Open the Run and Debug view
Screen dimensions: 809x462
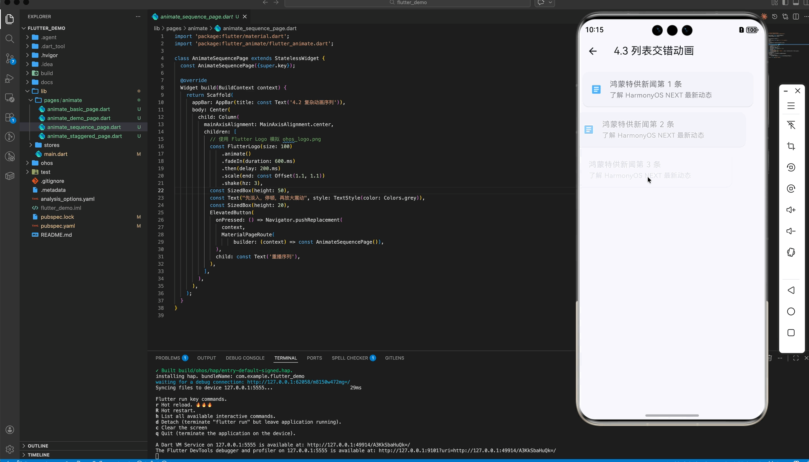point(10,78)
